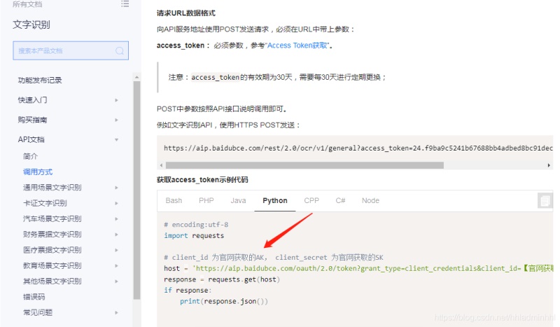Switch to the Node code tab
Image resolution: width=560 pixels, height=327 pixels.
tap(370, 200)
